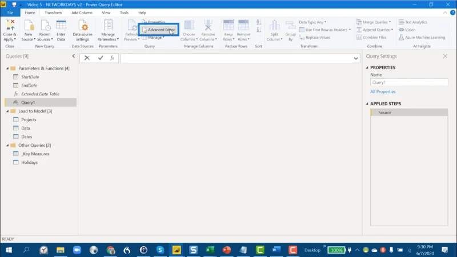This screenshot has height=257, width=457.
Task: Click the Group By icon
Action: [x=291, y=25]
